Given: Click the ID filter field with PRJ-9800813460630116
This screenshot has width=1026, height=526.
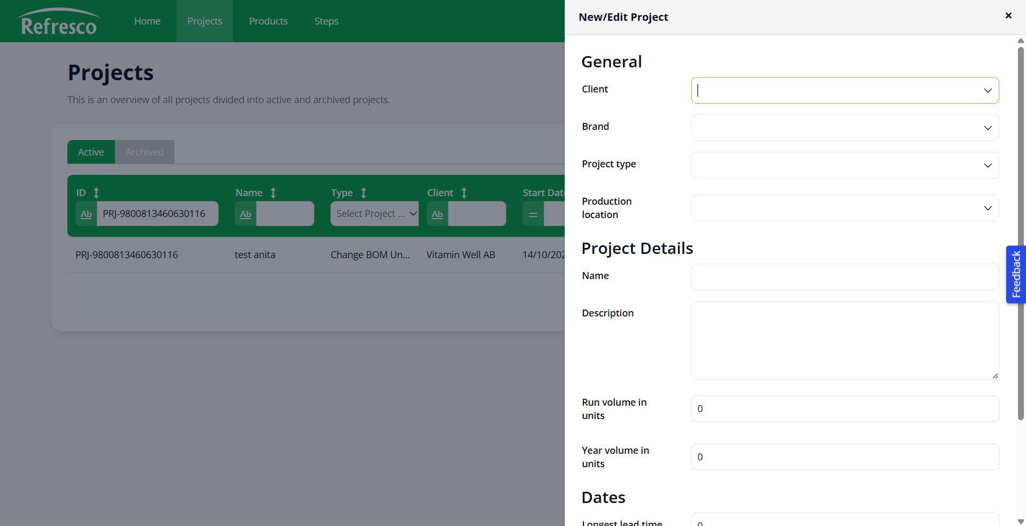Looking at the screenshot, I should pos(157,214).
